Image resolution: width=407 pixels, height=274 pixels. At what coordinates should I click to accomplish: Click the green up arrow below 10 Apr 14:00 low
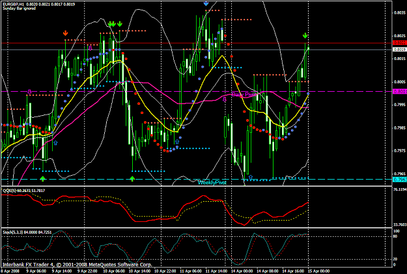coord(132,178)
